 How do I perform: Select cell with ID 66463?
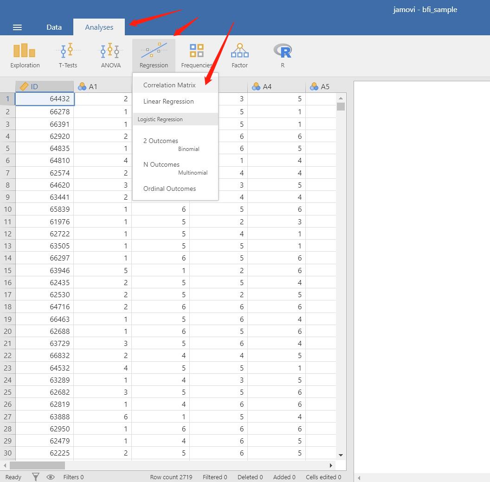(45, 319)
